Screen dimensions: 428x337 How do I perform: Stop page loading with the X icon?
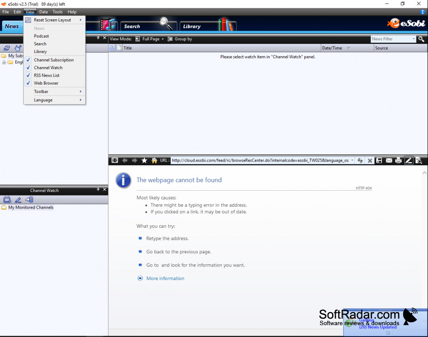pos(370,161)
